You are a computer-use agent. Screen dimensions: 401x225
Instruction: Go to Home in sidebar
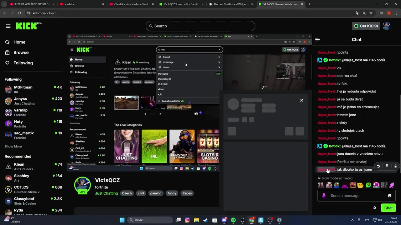point(19,42)
